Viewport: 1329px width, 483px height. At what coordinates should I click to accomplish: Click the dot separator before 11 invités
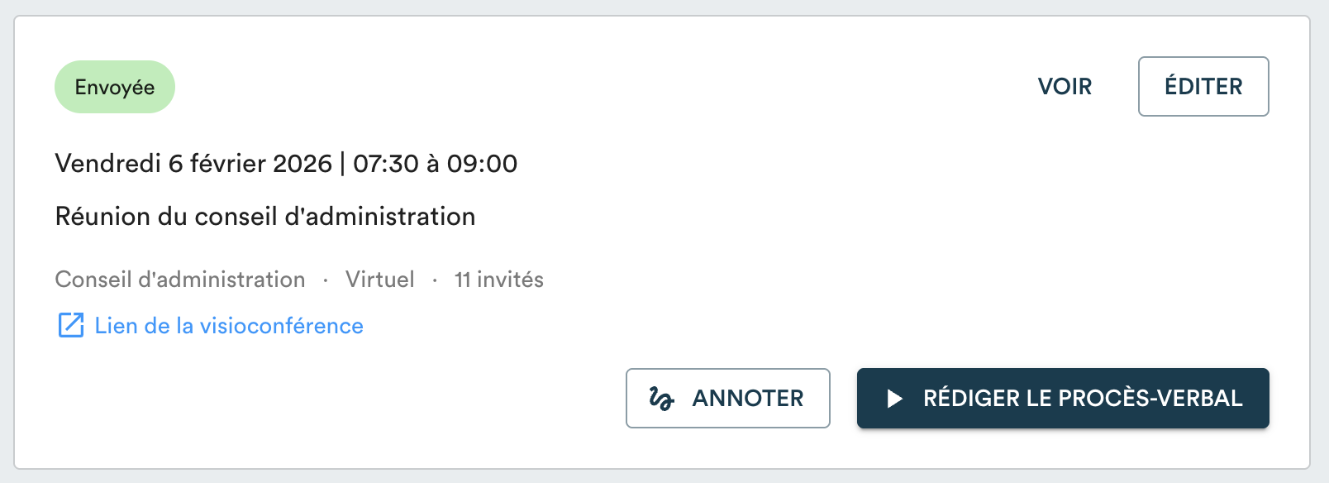435,280
